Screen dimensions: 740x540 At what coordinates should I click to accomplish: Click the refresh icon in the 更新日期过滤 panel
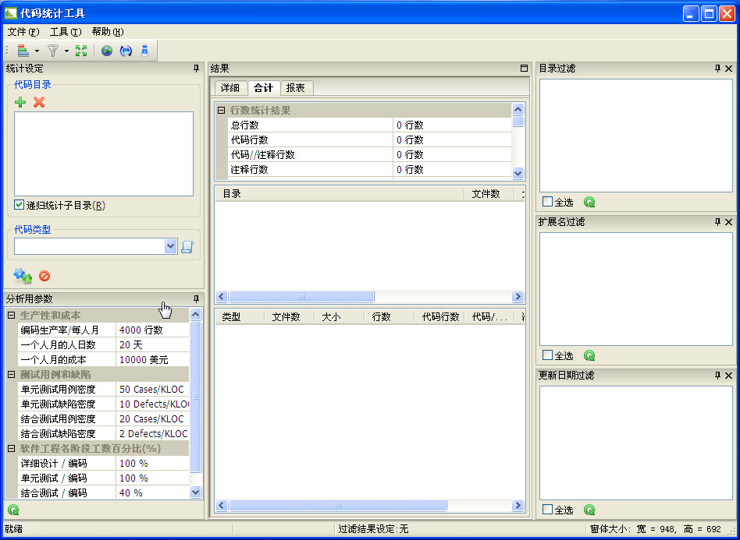tap(589, 510)
